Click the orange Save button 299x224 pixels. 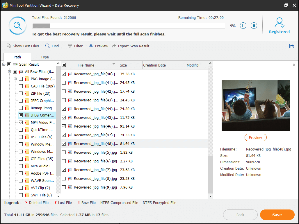click(277, 215)
